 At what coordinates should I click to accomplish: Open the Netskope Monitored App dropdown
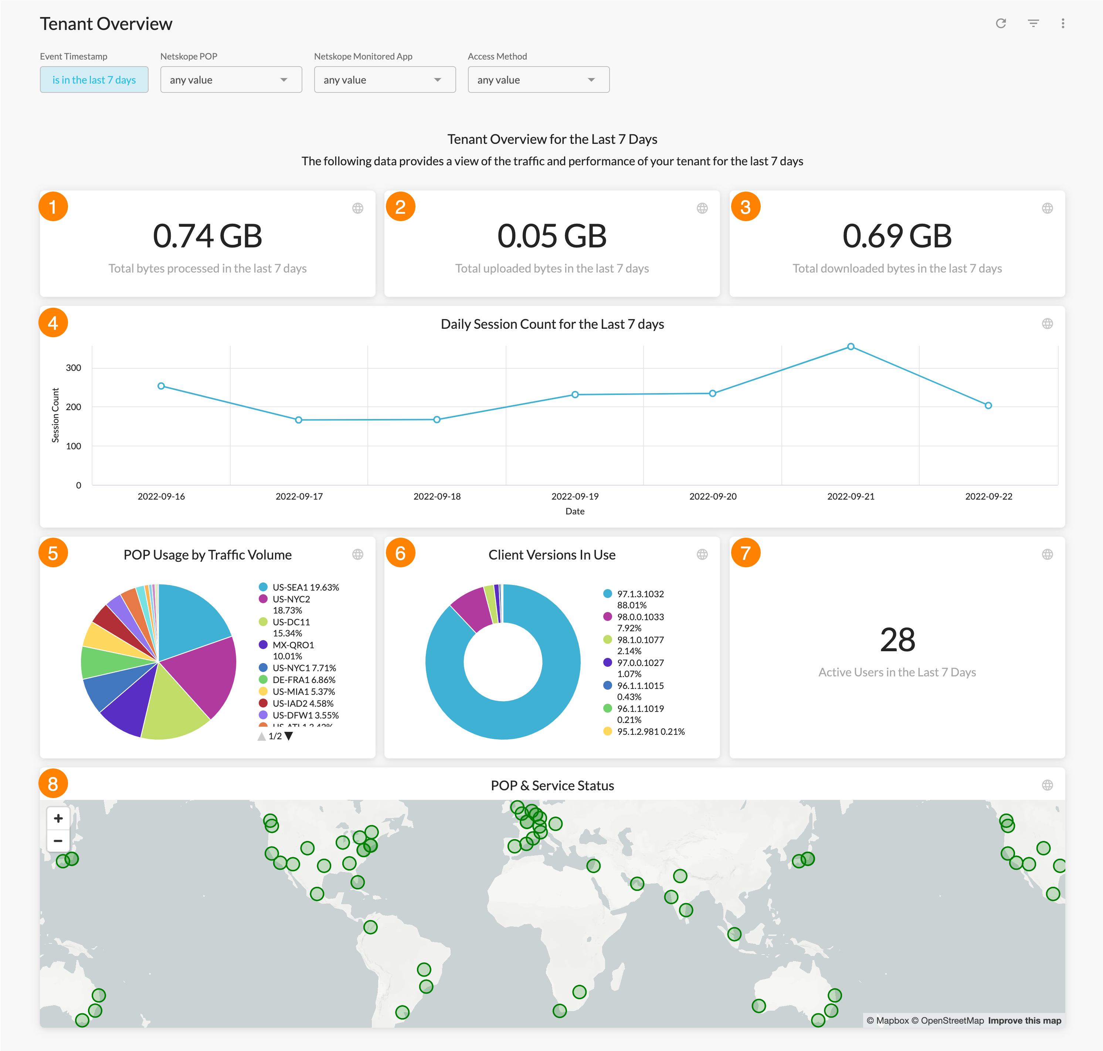(x=385, y=80)
